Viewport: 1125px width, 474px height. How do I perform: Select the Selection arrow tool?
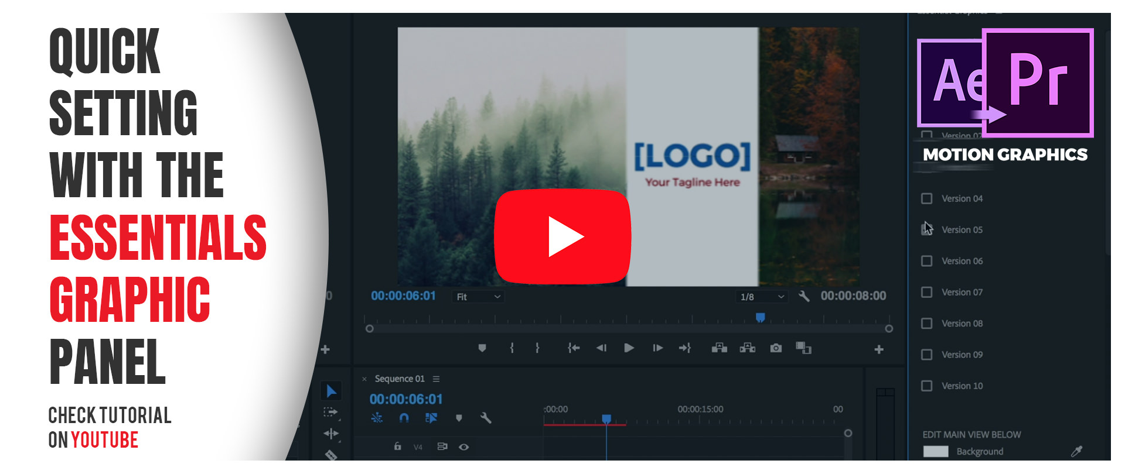click(x=331, y=391)
